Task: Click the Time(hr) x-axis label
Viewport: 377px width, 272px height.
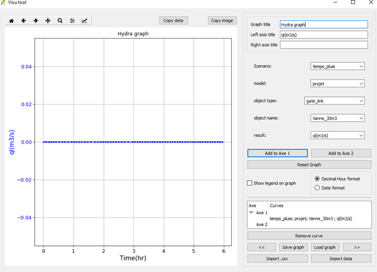Action: (133, 258)
